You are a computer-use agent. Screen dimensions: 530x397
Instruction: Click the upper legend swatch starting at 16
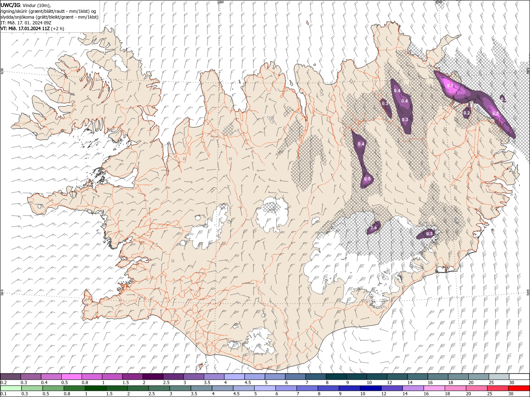click(x=438, y=377)
